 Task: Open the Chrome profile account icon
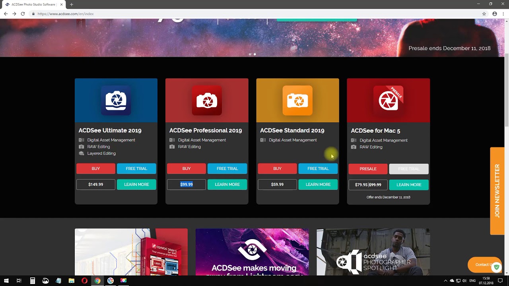(x=495, y=14)
